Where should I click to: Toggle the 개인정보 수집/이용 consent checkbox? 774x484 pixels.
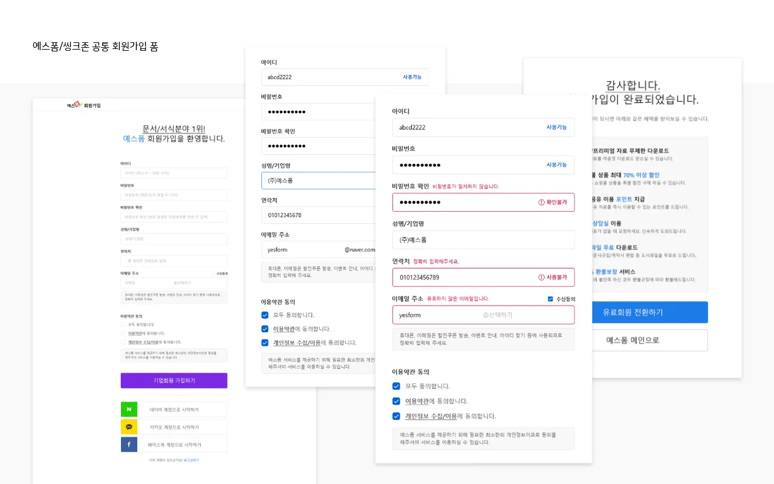(x=396, y=416)
